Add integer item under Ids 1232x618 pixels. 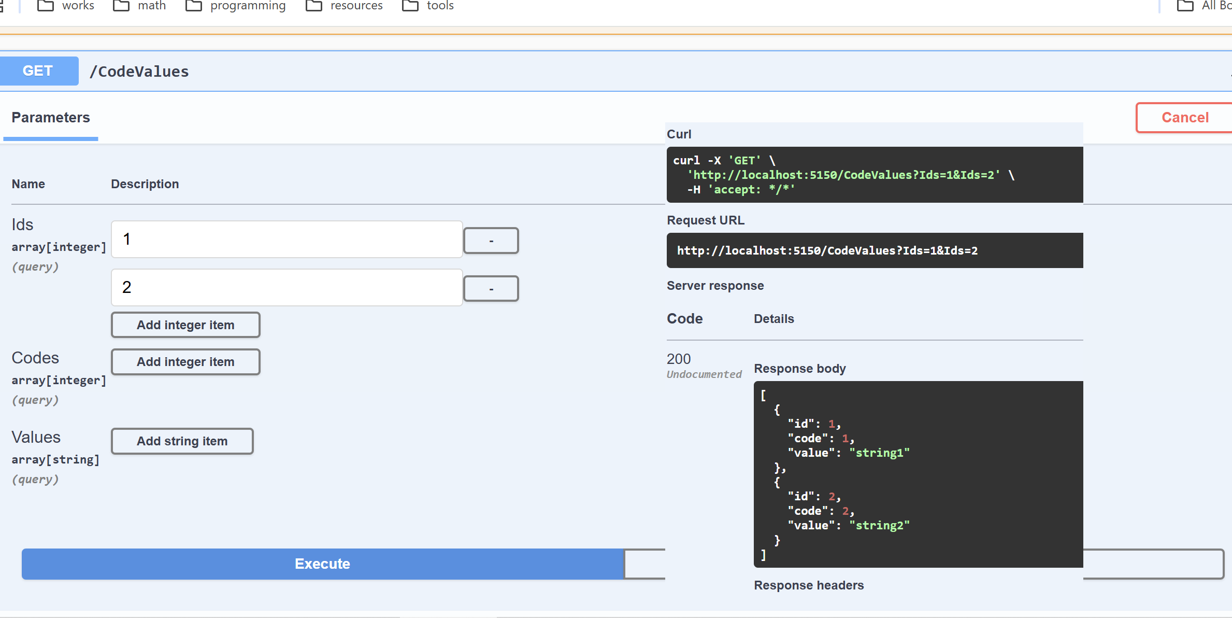click(185, 325)
